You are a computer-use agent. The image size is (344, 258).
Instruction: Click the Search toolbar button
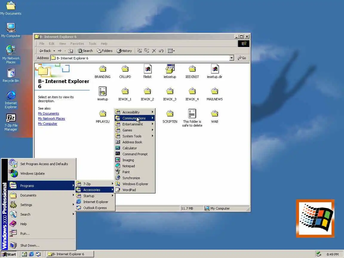point(85,51)
